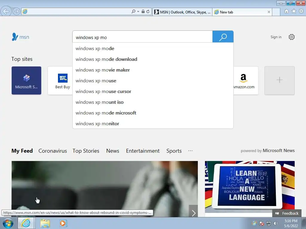
Task: Choose suggestion 'windows xp mouse'
Action: 153,81
